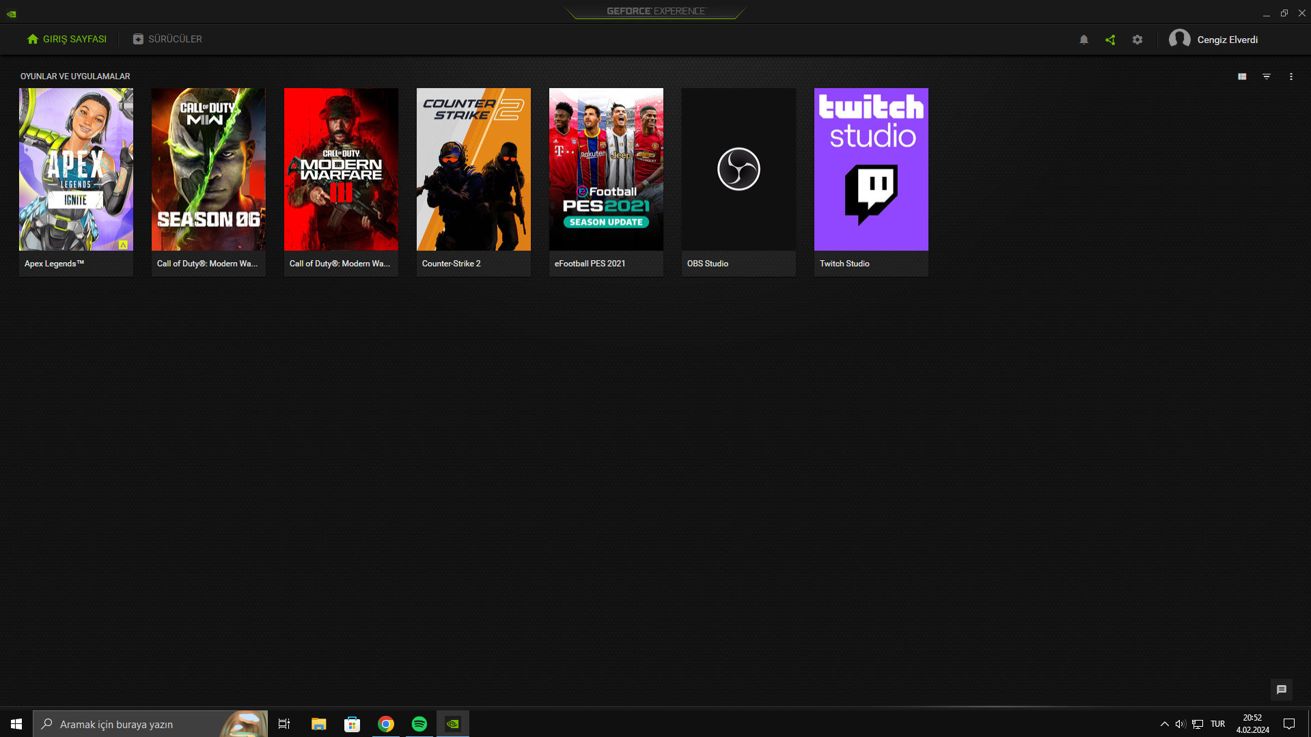This screenshot has height=737, width=1311.
Task: Click the user avatar picture
Action: tap(1180, 40)
